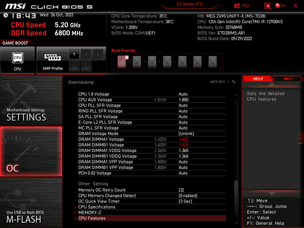
Task: Edit DRAM DIMMB1 VDDQ Voltage value
Action: 184,156
